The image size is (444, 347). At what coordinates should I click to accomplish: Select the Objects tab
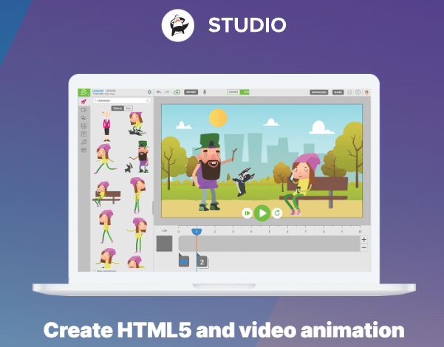tap(117, 108)
